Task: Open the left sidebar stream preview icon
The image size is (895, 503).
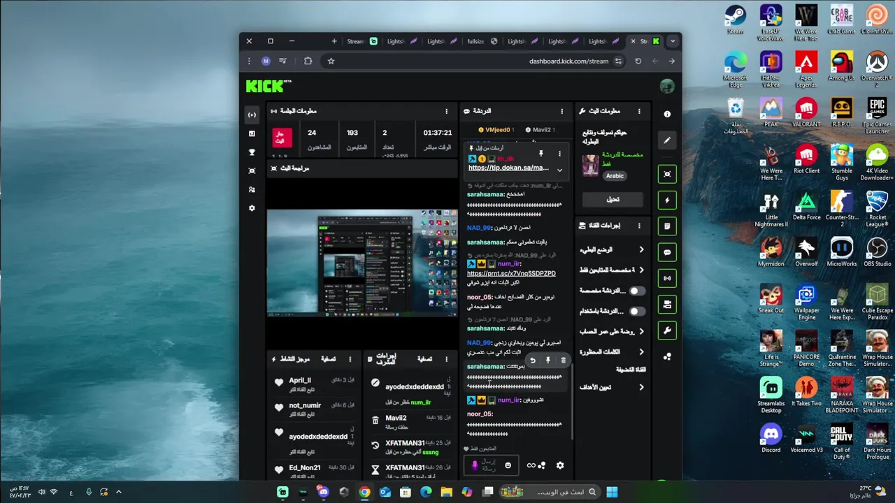Action: pos(252,170)
